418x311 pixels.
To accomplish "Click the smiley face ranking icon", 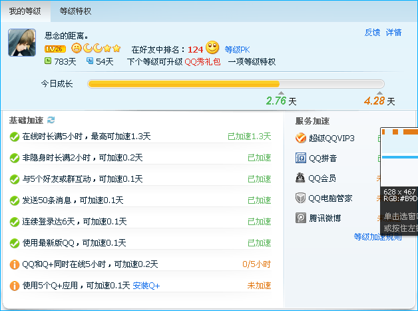I will pos(212,47).
